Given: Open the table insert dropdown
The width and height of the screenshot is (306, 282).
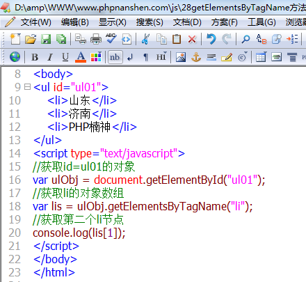Looking at the screenshot, I should click(261, 57).
